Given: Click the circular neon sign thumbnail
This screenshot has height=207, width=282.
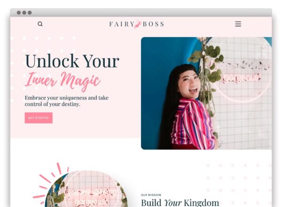Looking at the screenshot, I should tap(86, 189).
